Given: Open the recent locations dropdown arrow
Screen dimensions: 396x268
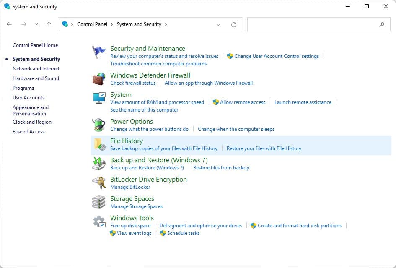Looking at the screenshot, I should (36, 24).
